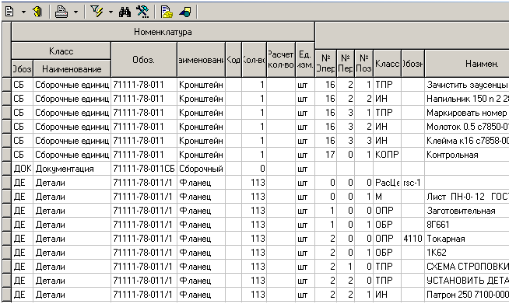The height and width of the screenshot is (304, 509).
Task: Select the Маркировать номер cell
Action: pyautogui.click(x=467, y=113)
